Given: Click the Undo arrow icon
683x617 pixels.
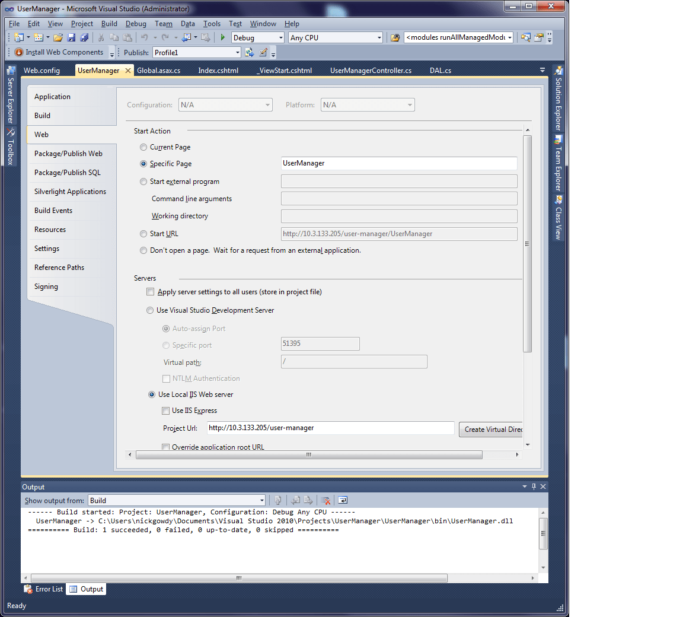Looking at the screenshot, I should pyautogui.click(x=145, y=37).
